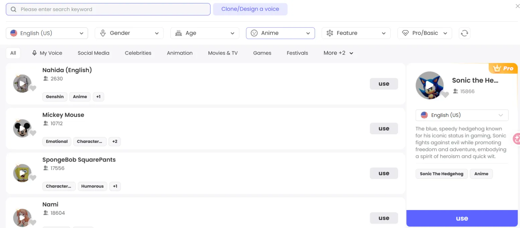Screen dimensions: 520x228
Task: Click the user count icon under Nami
Action: (x=46, y=213)
